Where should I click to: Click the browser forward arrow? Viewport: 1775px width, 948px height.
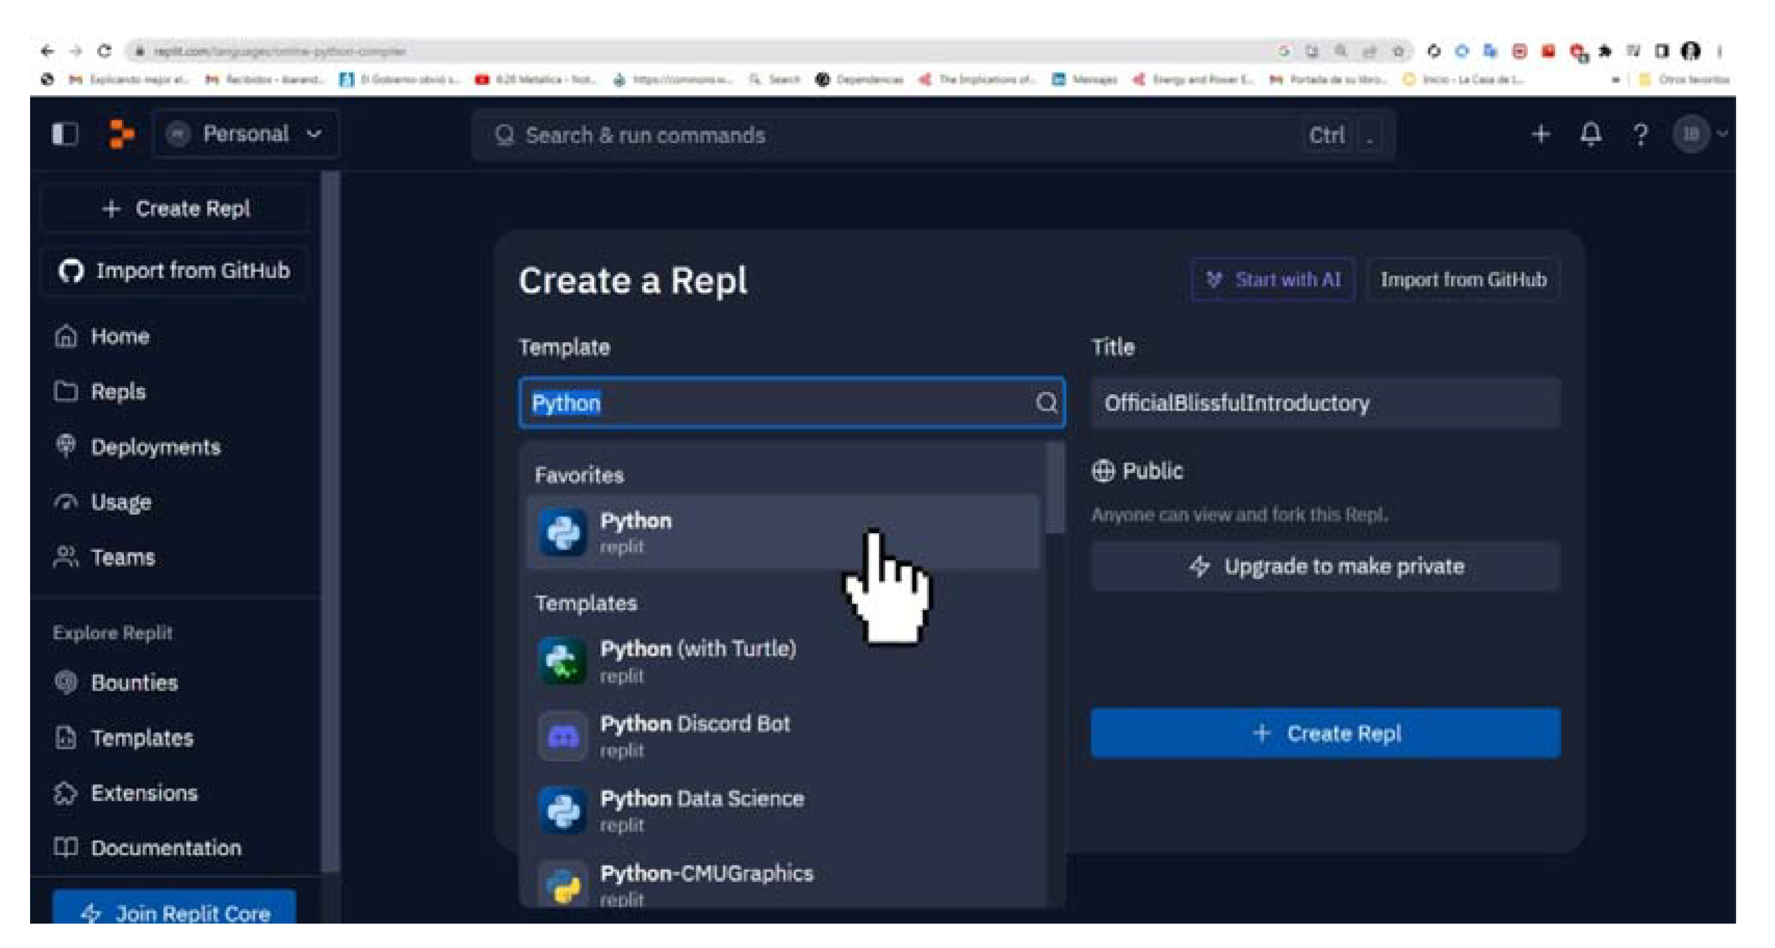[76, 51]
